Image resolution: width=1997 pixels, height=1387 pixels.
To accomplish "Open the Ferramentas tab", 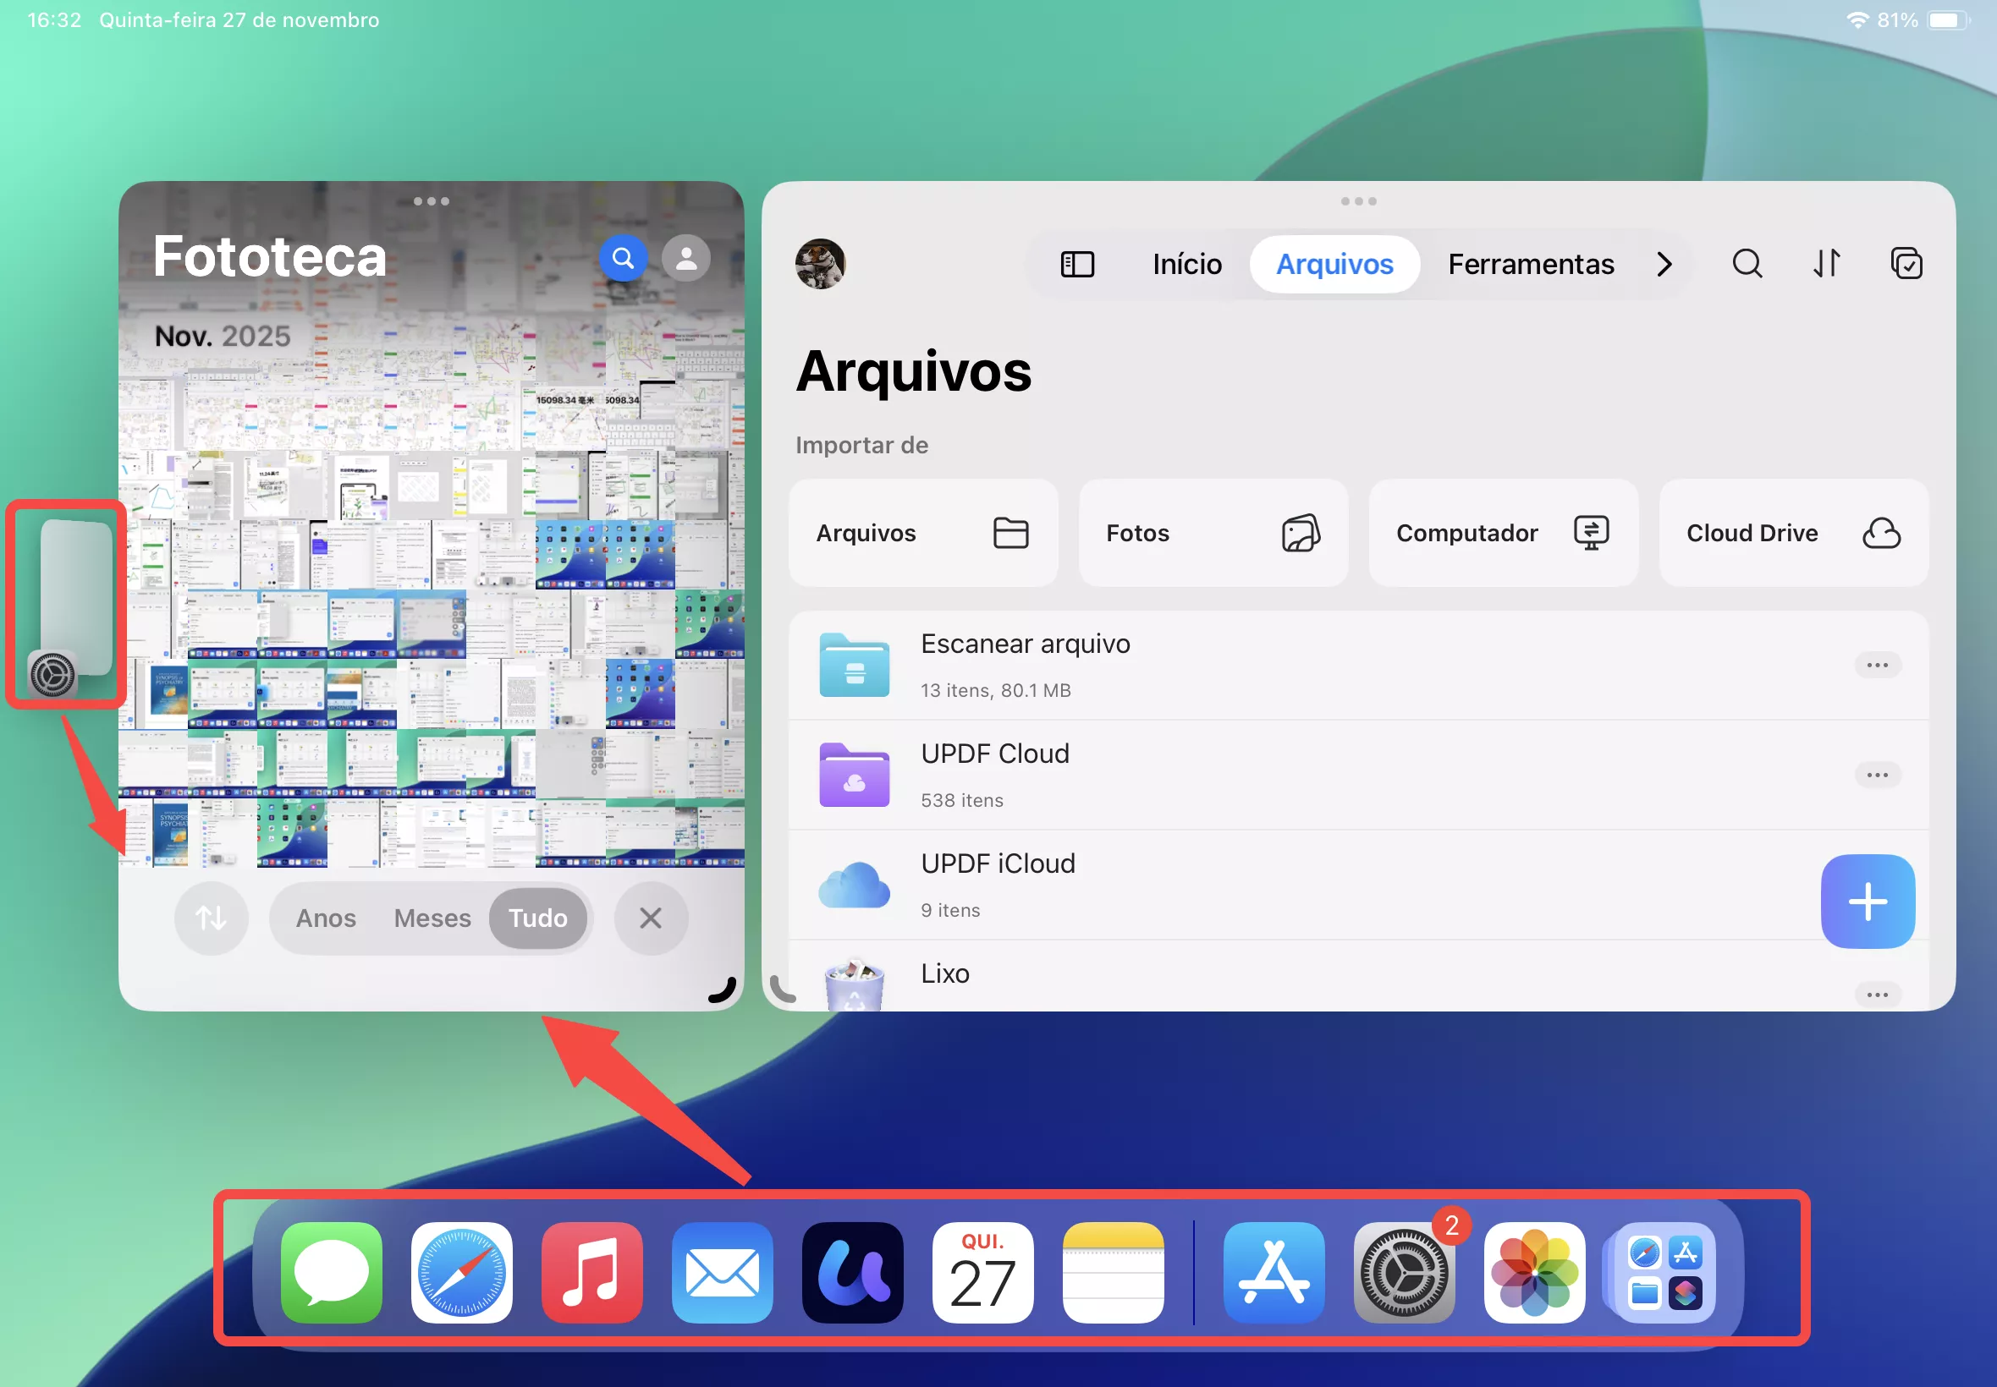I will pyautogui.click(x=1530, y=263).
